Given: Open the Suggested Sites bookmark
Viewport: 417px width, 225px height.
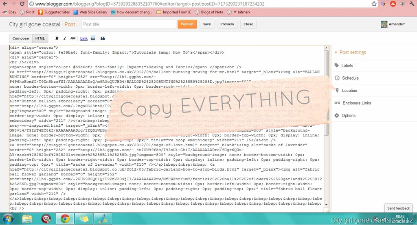Looking at the screenshot, I should pyautogui.click(x=54, y=12).
